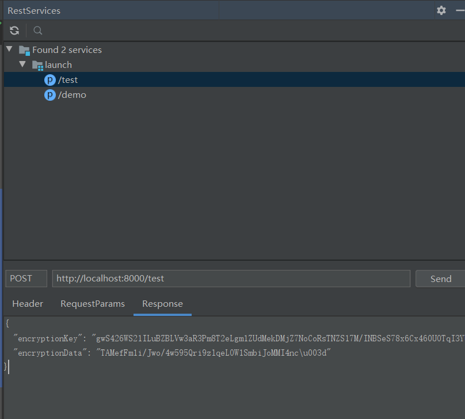
Task: Click the RestServices panel title
Action: point(34,11)
